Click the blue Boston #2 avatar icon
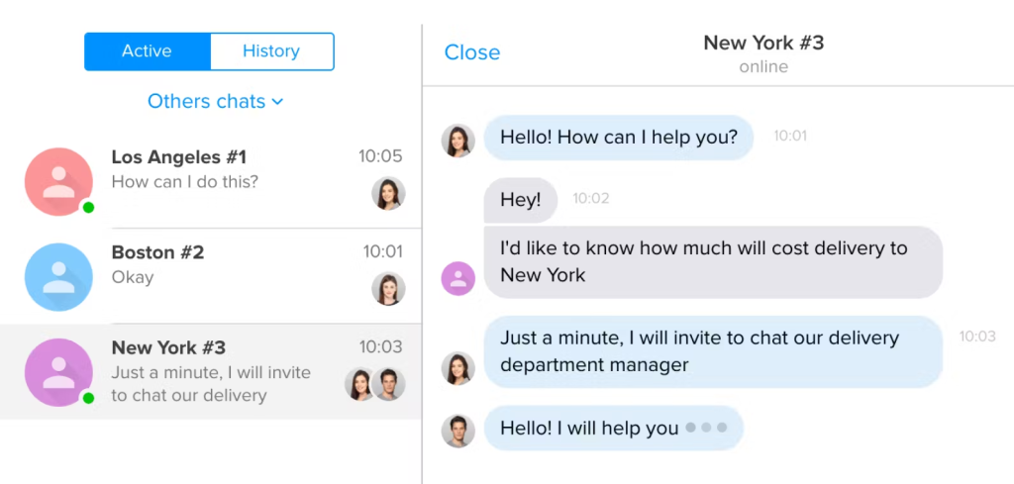The width and height of the screenshot is (1014, 484). tap(58, 277)
